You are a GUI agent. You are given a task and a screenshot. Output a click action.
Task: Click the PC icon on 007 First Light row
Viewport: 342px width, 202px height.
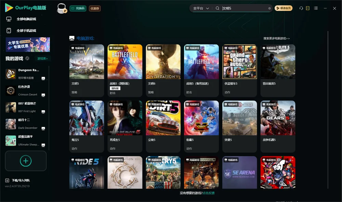click(43, 112)
